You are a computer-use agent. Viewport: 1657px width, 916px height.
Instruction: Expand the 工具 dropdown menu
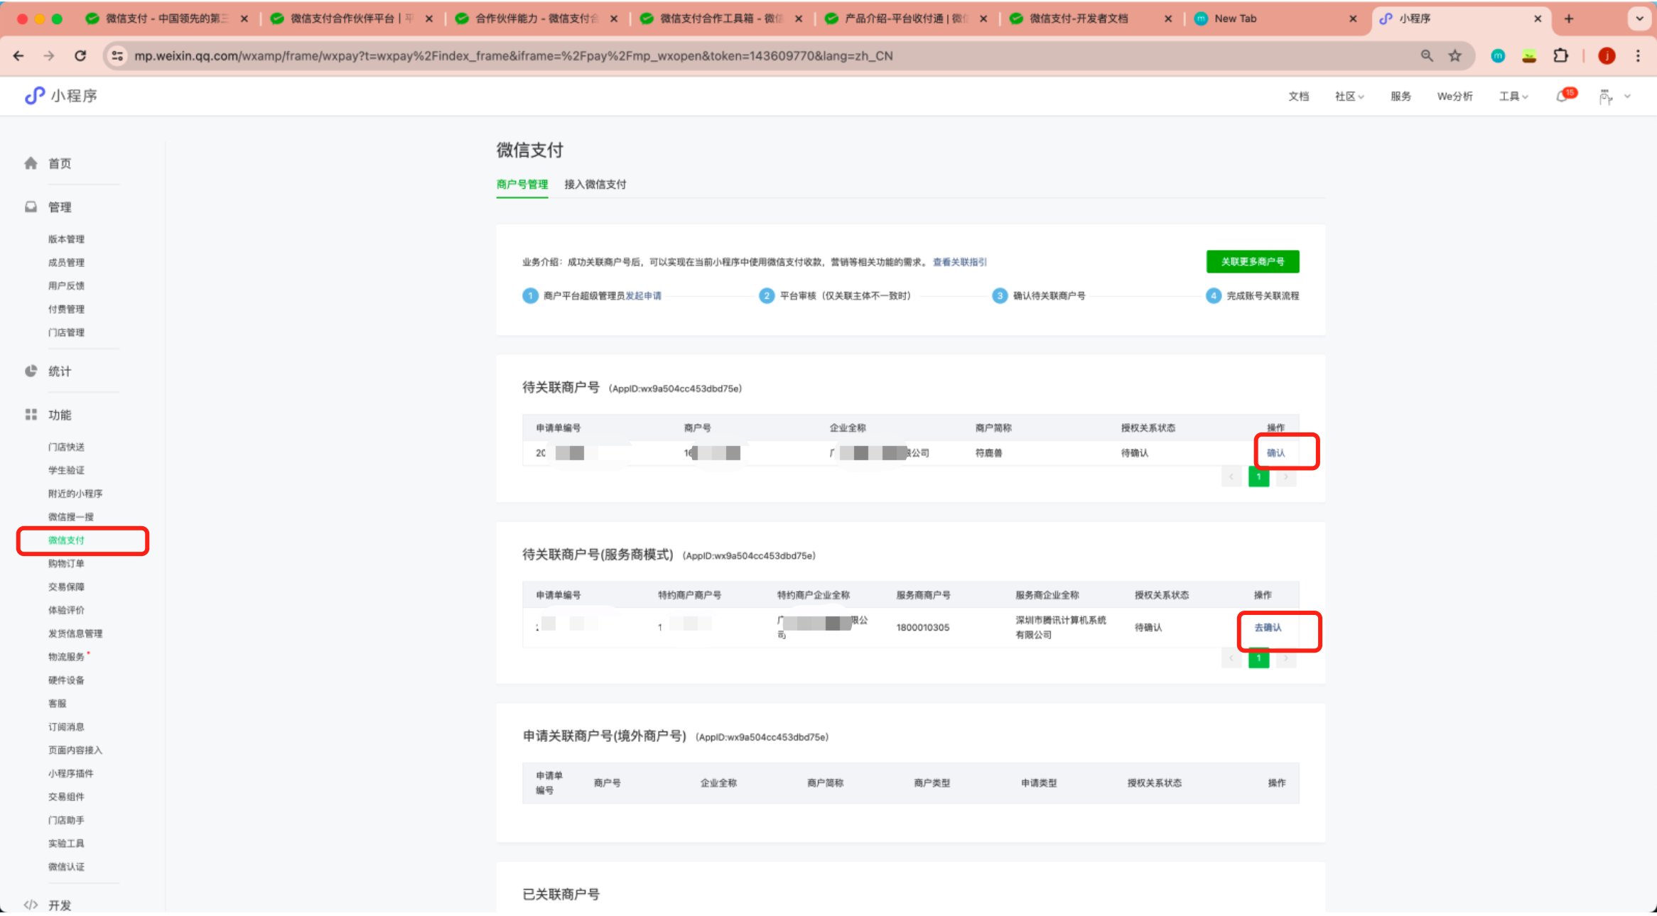(1513, 97)
